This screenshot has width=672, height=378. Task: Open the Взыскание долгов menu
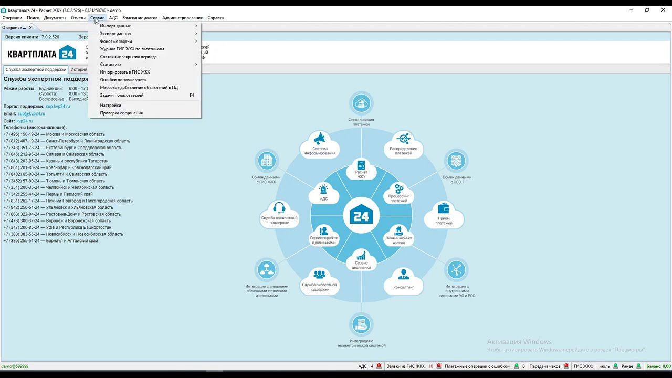(x=140, y=18)
